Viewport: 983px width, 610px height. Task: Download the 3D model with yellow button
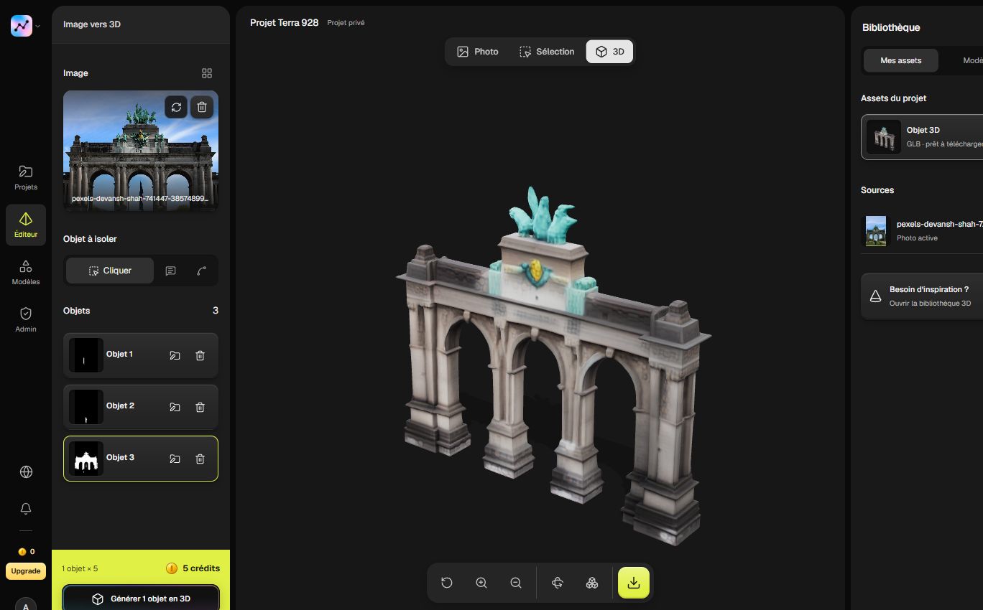(x=634, y=583)
